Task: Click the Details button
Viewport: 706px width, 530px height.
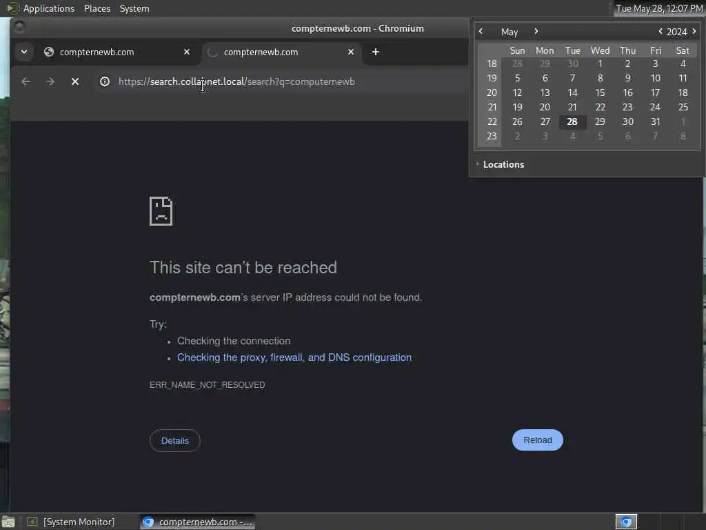Action: pyautogui.click(x=174, y=440)
